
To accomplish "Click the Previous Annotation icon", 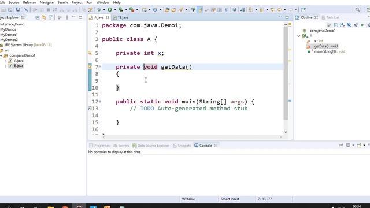I will pos(261,10).
